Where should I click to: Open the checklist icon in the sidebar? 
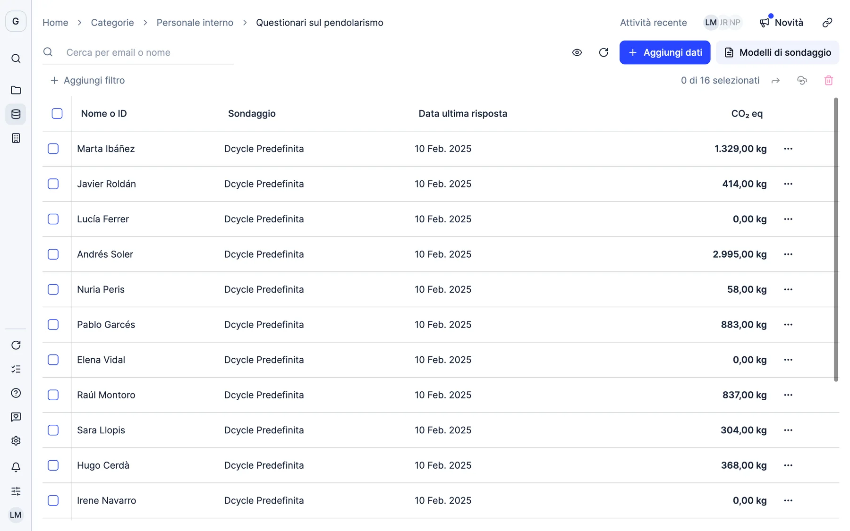point(16,369)
